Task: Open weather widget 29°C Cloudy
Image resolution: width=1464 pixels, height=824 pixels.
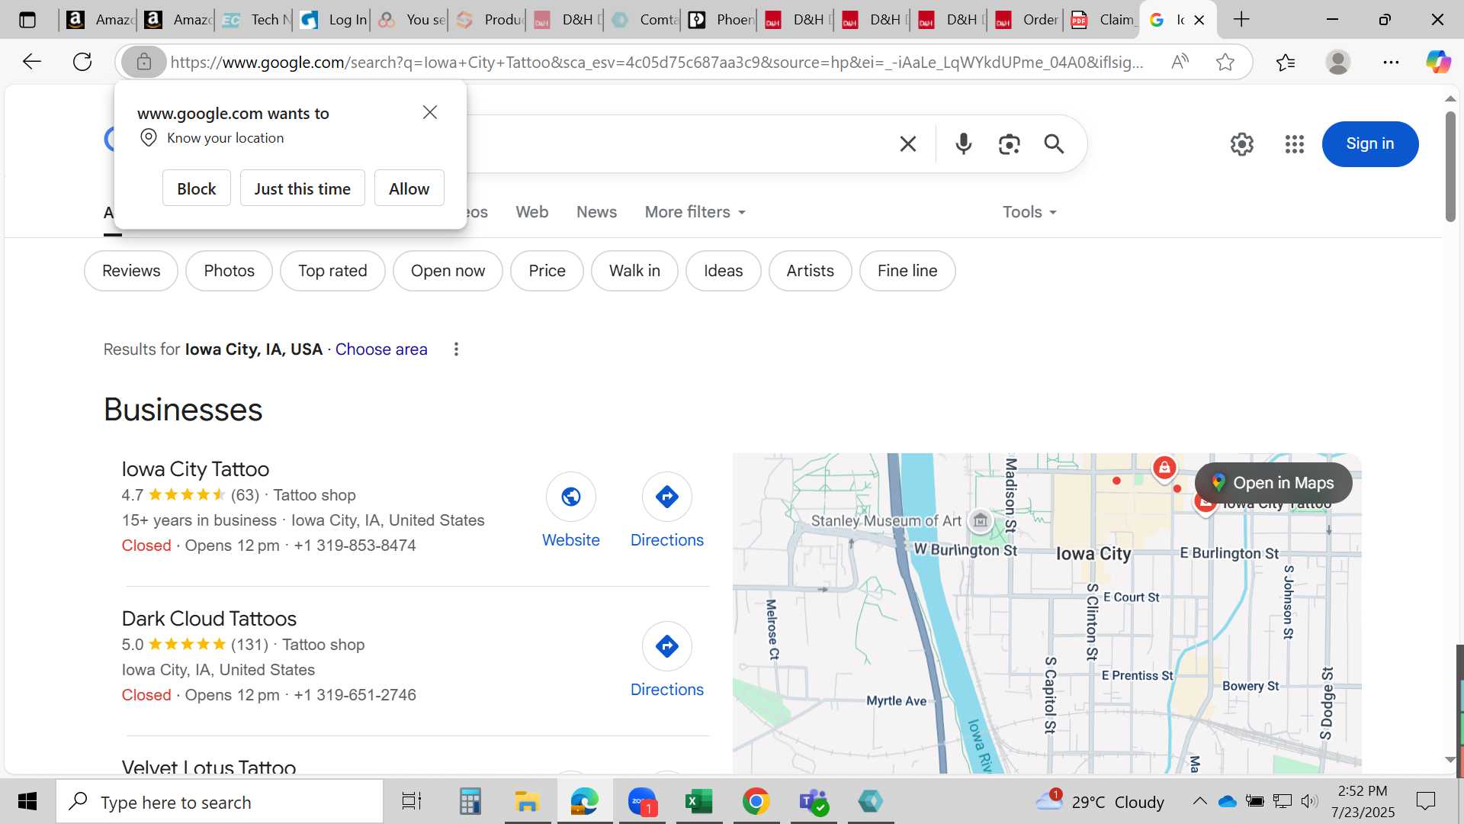Action: 1100,801
